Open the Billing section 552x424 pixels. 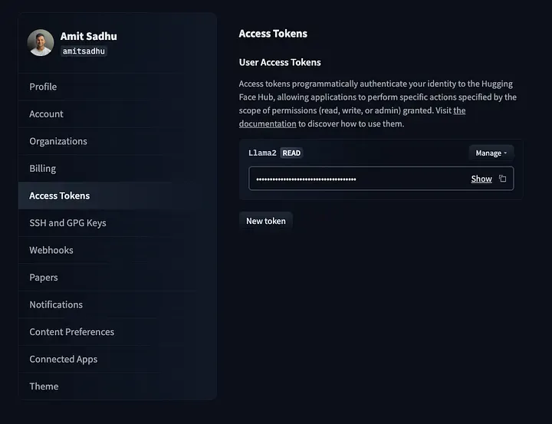(x=43, y=169)
